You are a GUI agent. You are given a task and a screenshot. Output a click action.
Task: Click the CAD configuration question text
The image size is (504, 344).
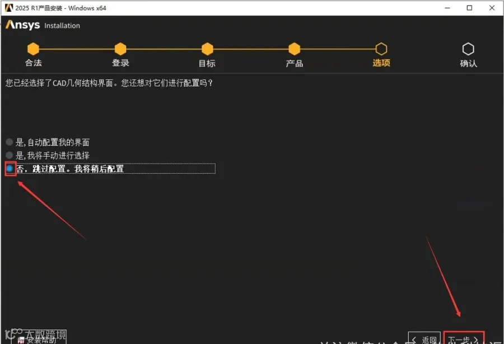109,83
